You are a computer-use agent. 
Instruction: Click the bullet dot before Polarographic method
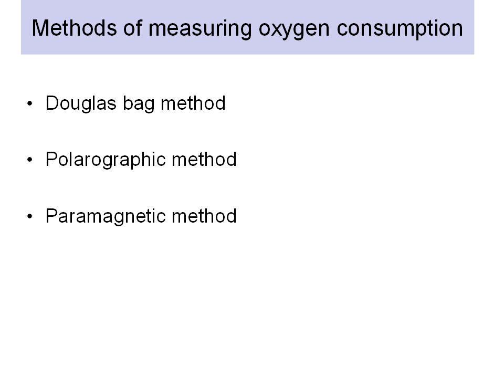(x=30, y=160)
